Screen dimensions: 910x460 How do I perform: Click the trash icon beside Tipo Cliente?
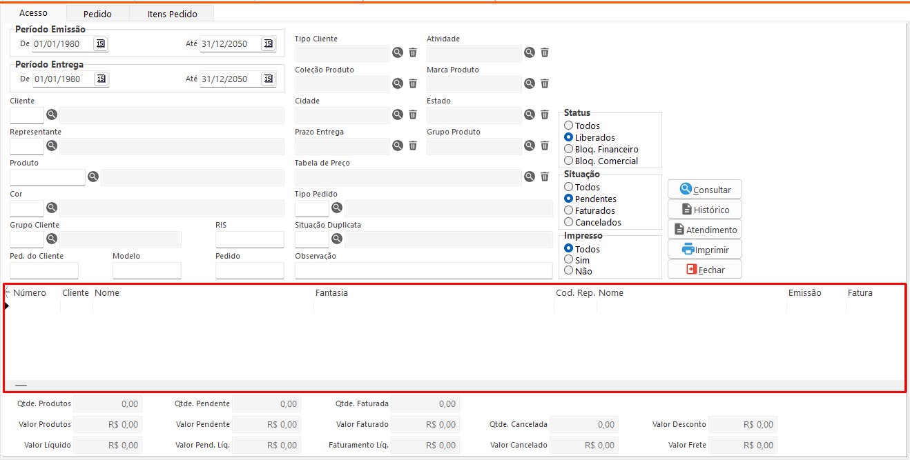point(413,52)
